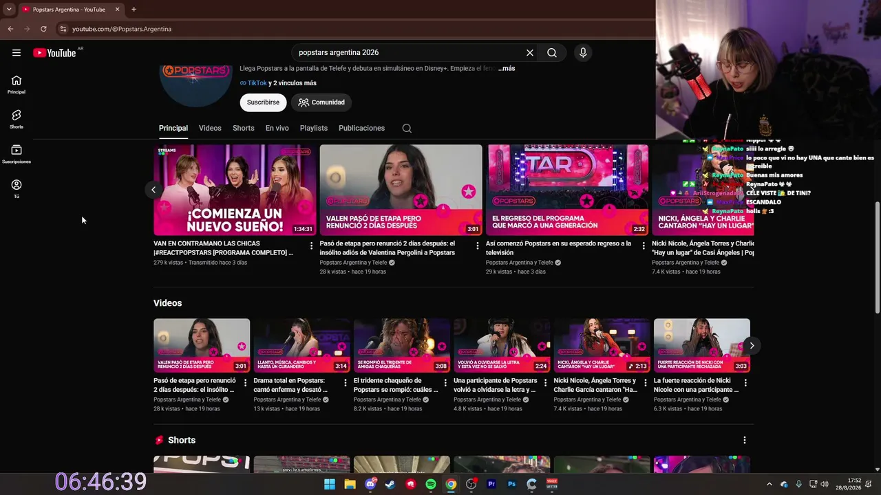Open the Comunidad button
The image size is (881, 495).
321,102
